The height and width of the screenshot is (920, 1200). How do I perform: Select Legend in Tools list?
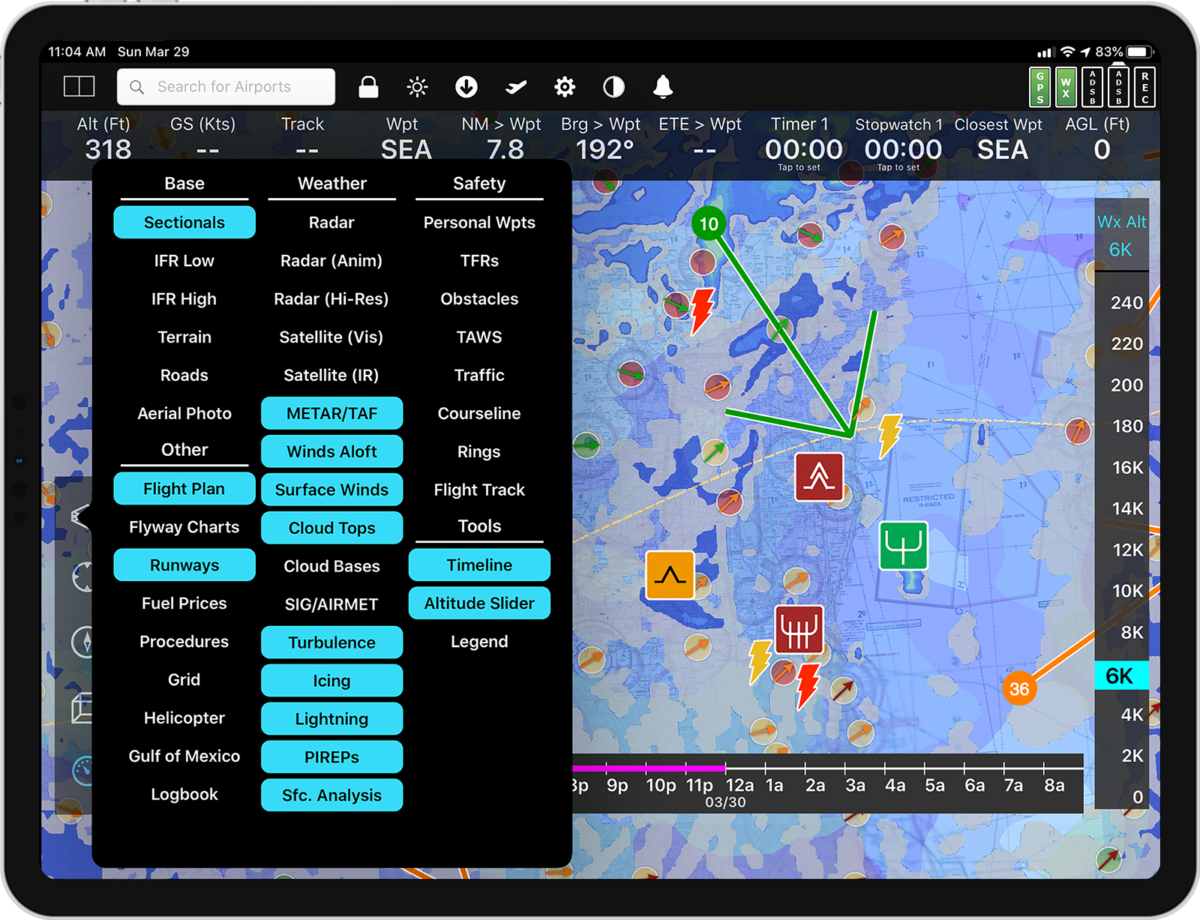point(479,641)
